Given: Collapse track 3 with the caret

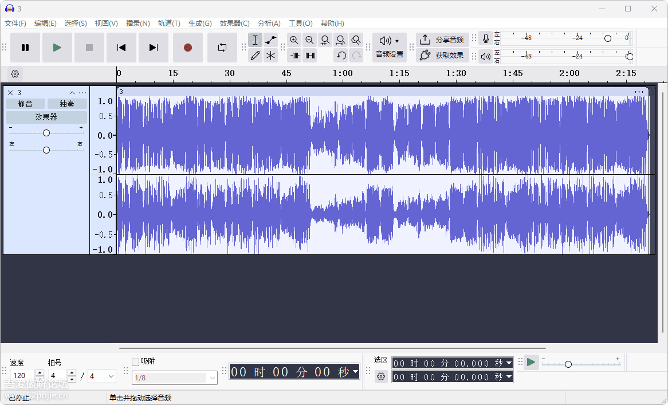Looking at the screenshot, I should pyautogui.click(x=72, y=92).
